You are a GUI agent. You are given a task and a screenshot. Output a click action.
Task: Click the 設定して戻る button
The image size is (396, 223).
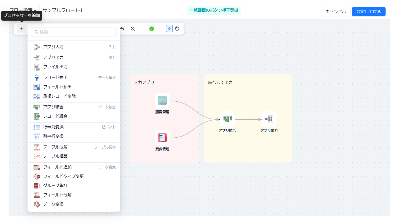(x=369, y=12)
